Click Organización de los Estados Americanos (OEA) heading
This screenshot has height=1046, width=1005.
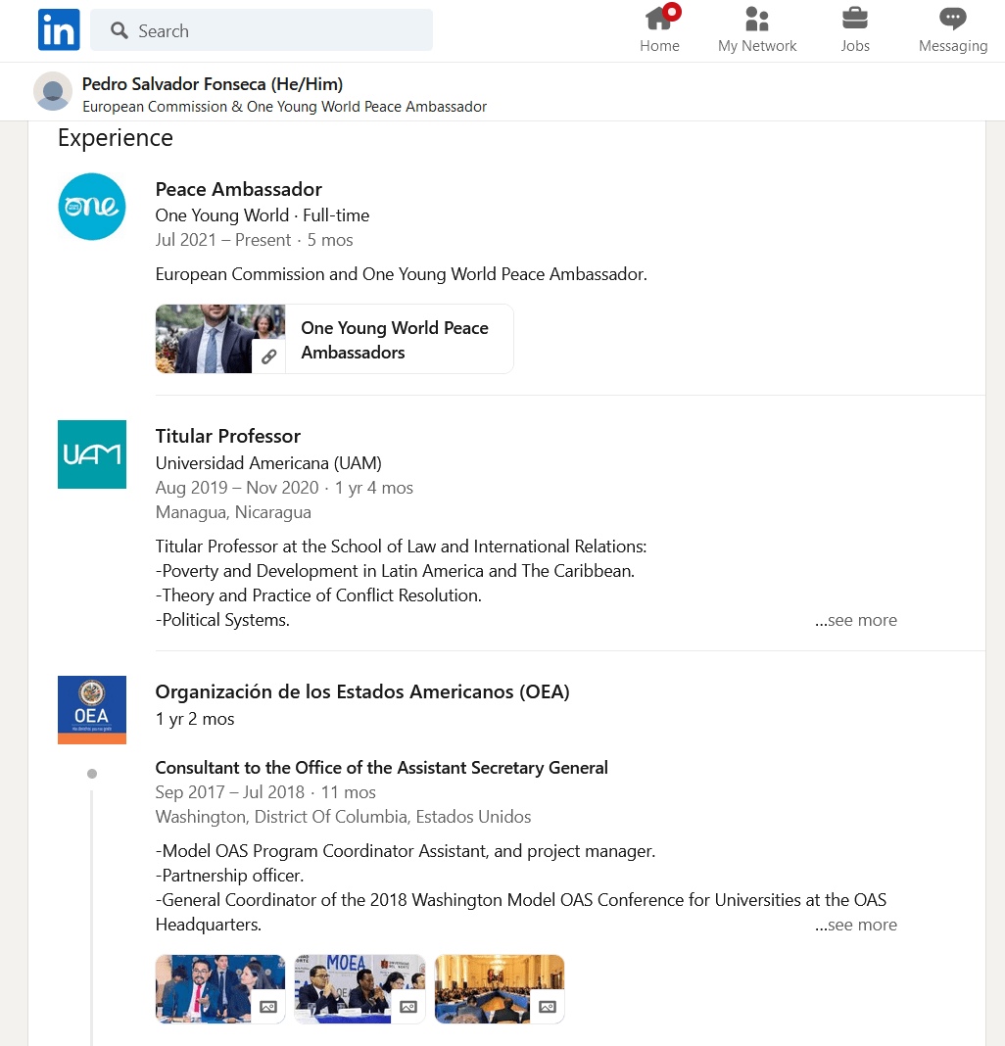pos(362,691)
